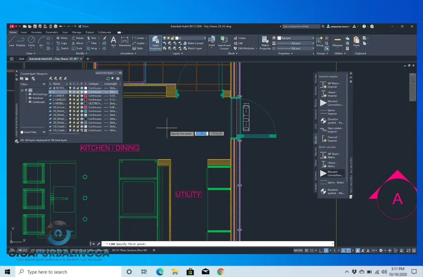
Task: Switch to the Start file tab
Action: coord(22,59)
